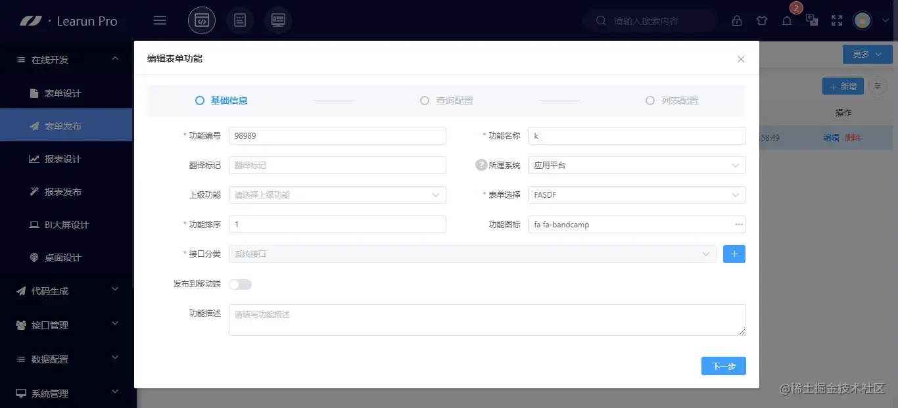Expand the 数据配置 menu section
Image resolution: width=898 pixels, height=408 pixels.
click(66, 359)
